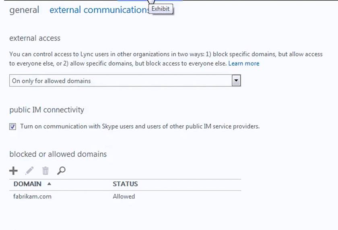
Task: Add a new domain with the plus icon
Action: click(x=13, y=171)
